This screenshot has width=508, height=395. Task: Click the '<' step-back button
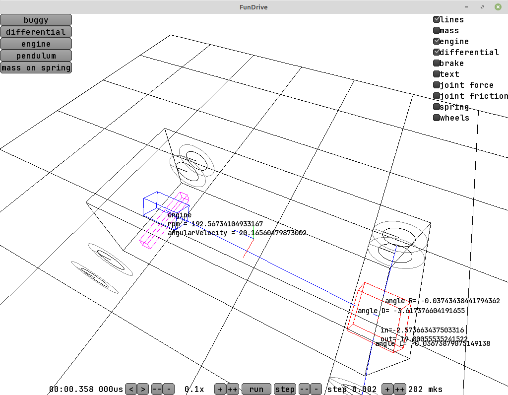click(131, 389)
